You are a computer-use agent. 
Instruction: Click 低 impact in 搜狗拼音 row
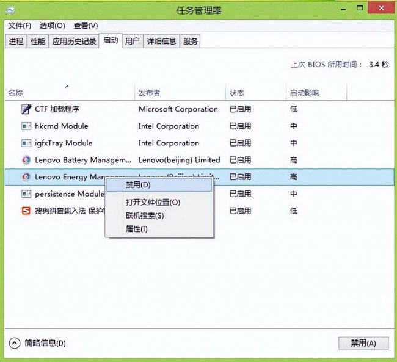pyautogui.click(x=294, y=211)
